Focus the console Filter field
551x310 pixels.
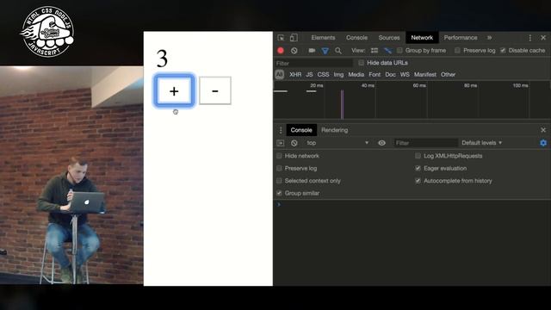click(x=425, y=143)
